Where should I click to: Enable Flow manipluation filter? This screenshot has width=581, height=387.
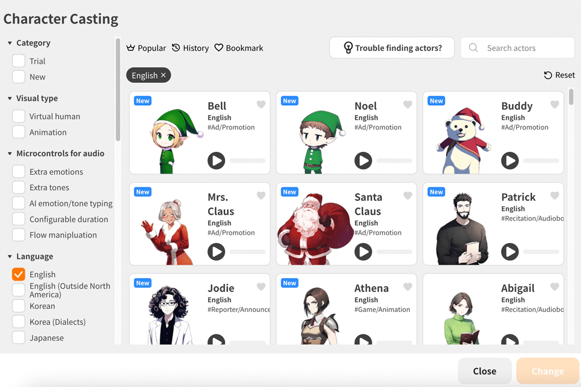click(19, 235)
